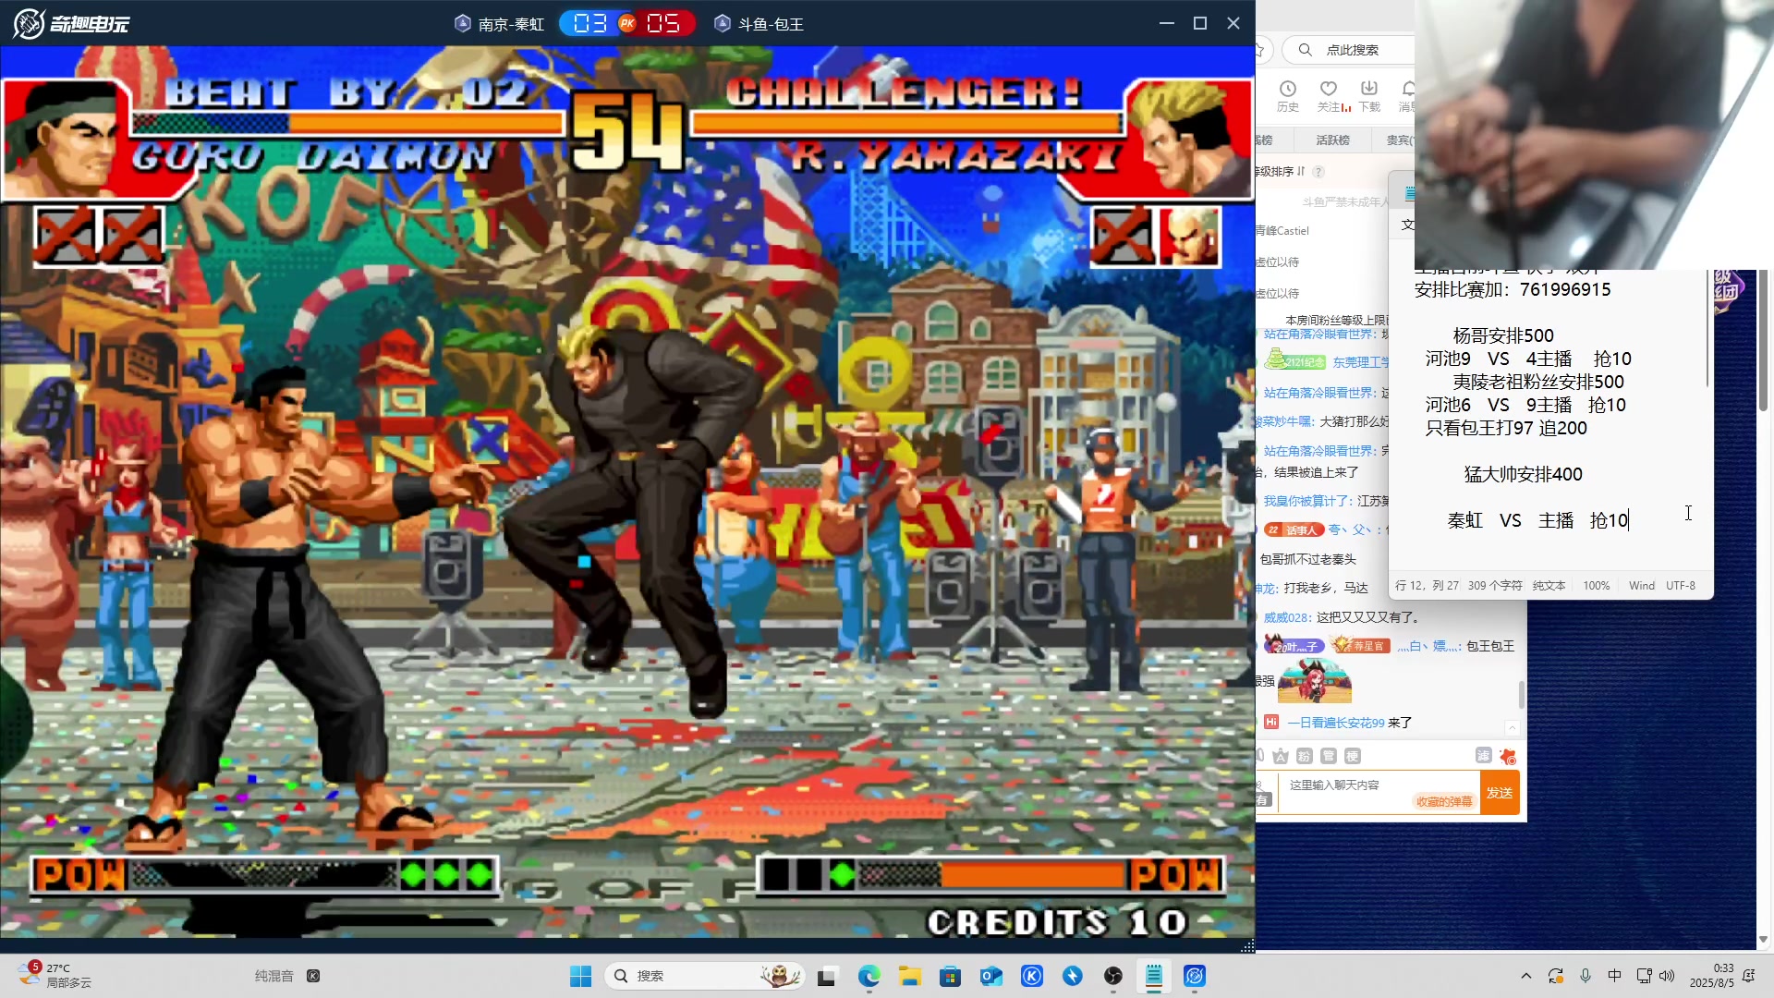Open the danmaku style A icon
Image resolution: width=1774 pixels, height=998 pixels.
(1281, 756)
